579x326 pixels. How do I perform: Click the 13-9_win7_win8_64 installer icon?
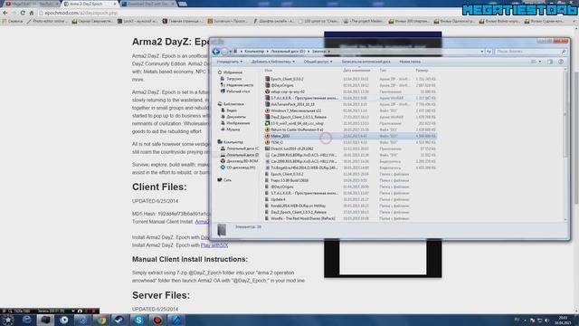pos(268,123)
